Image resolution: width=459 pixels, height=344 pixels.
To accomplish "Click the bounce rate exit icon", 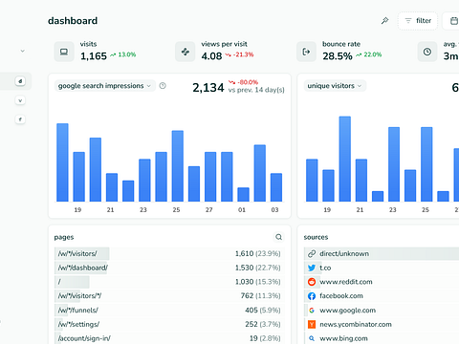I will (306, 52).
